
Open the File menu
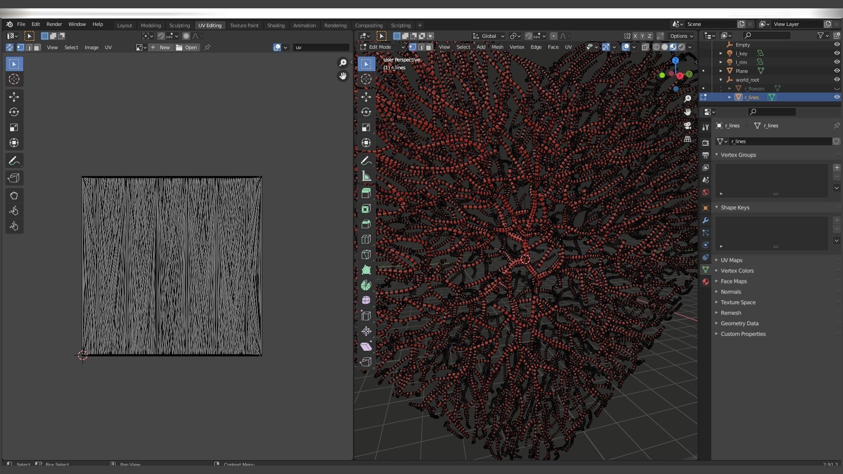pyautogui.click(x=21, y=24)
